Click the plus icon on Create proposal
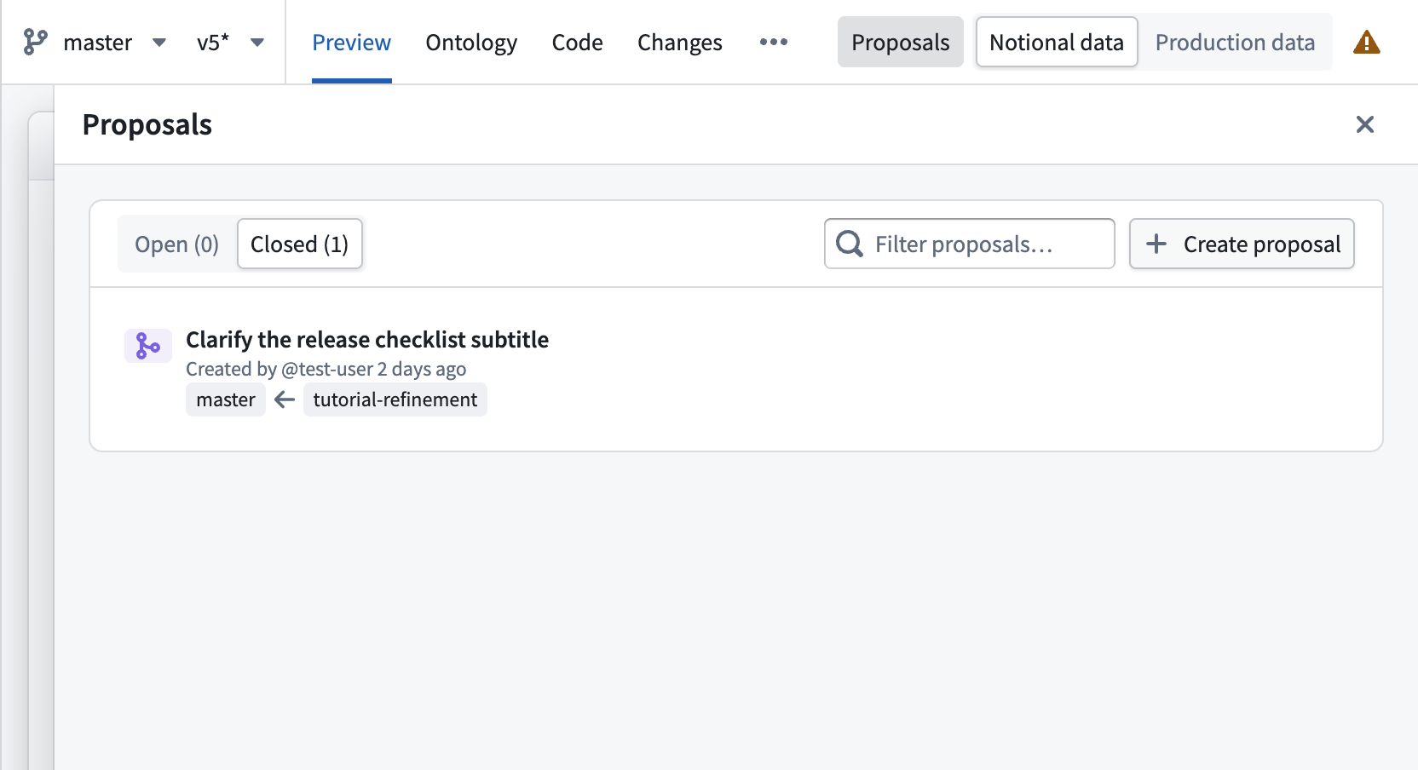Screen dimensions: 1418x770 [1156, 244]
